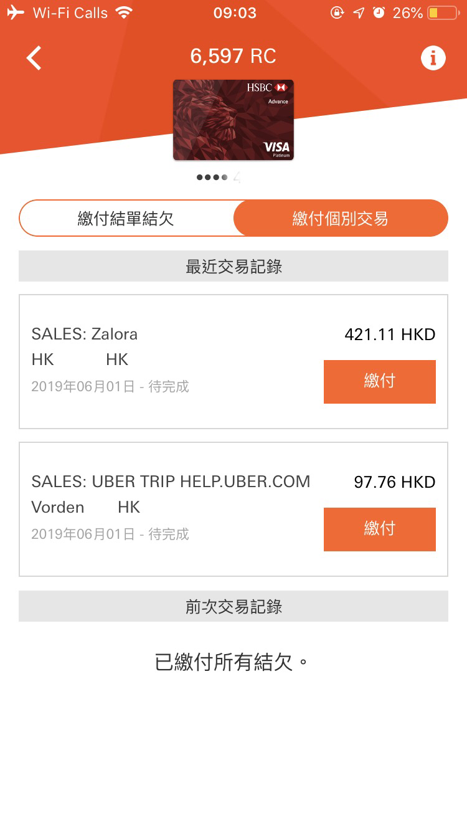Tap the alarm clock status icon
467x831 pixels.
click(x=379, y=12)
